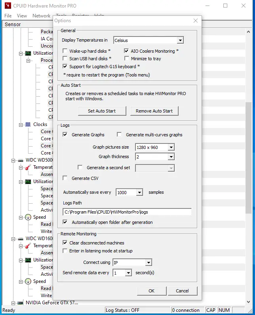
Task: Click the WDC WD160 hard drive icon
Action: tap(21, 239)
